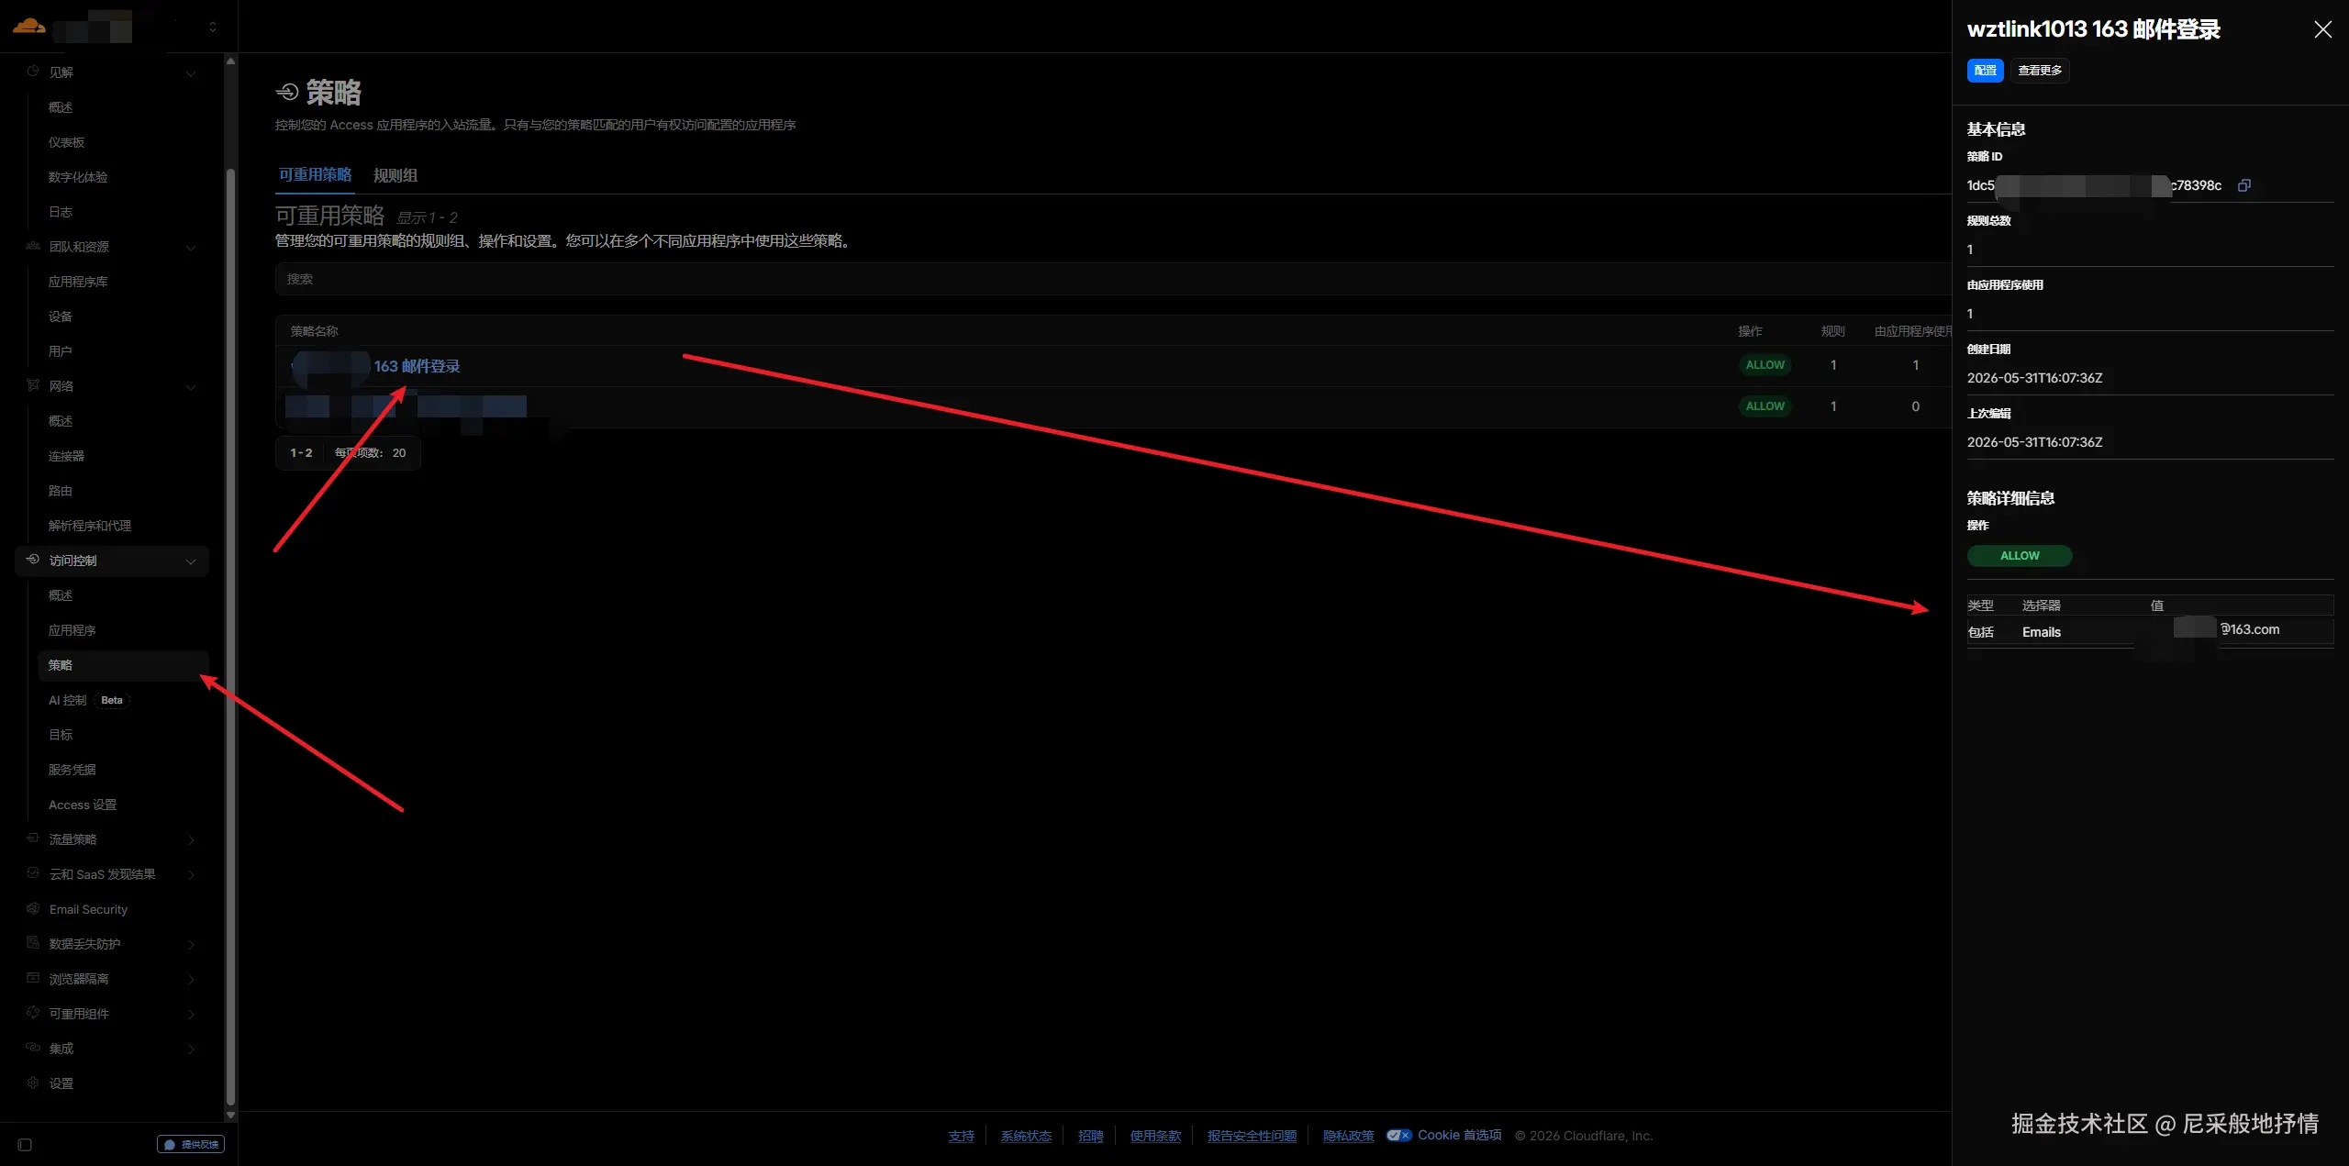Expand the 流量策略 chevron
The height and width of the screenshot is (1166, 2349).
point(191,839)
